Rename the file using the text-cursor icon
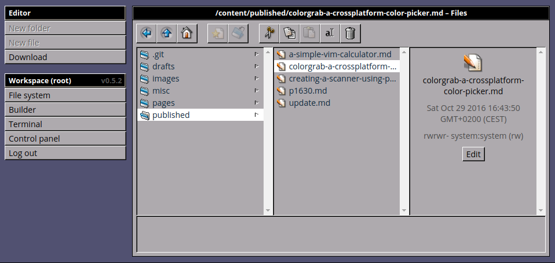This screenshot has width=555, height=263. click(x=330, y=34)
